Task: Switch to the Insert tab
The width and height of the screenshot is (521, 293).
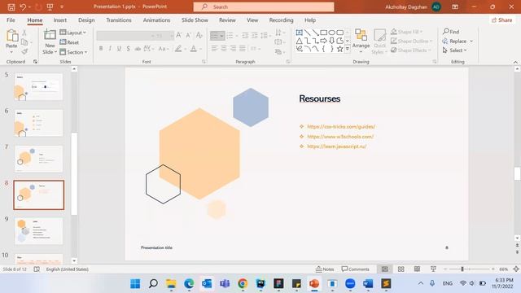Action: [x=60, y=20]
